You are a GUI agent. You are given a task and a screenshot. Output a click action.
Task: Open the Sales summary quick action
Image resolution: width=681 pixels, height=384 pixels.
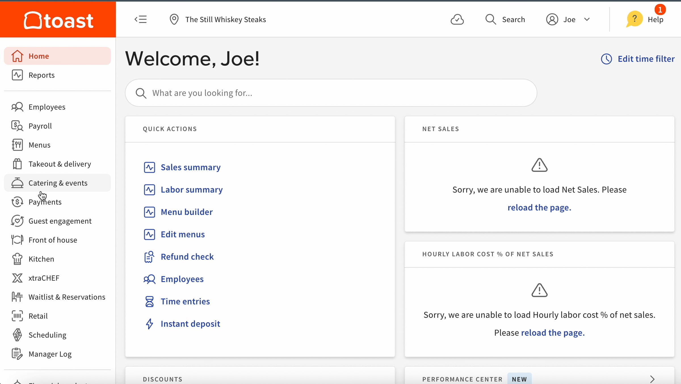(x=190, y=167)
